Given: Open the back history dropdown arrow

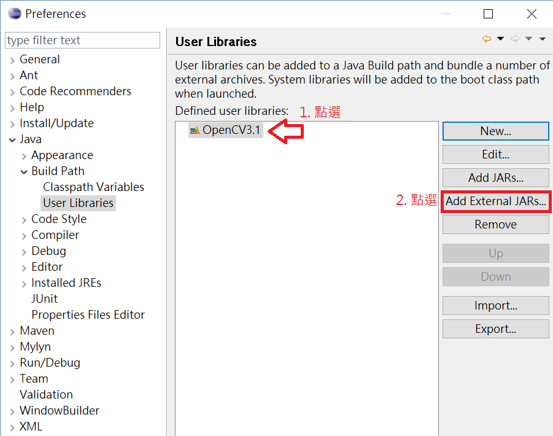Looking at the screenshot, I should coord(500,39).
